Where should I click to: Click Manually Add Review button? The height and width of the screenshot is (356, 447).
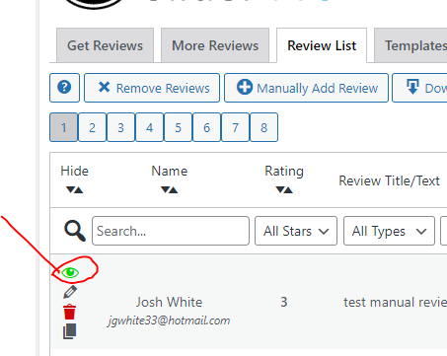[x=306, y=88]
